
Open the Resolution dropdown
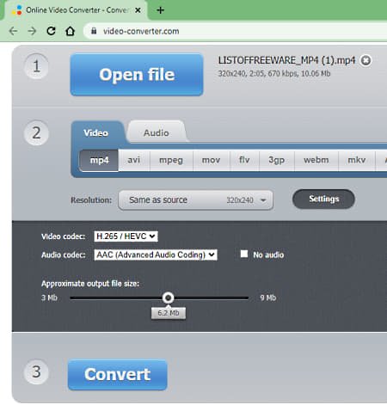click(x=195, y=200)
